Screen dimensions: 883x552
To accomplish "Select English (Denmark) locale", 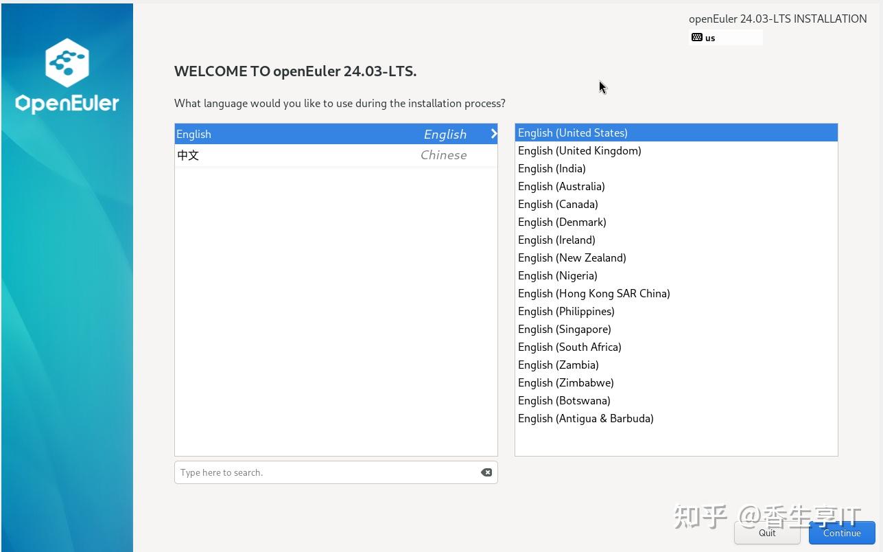I will tap(562, 222).
